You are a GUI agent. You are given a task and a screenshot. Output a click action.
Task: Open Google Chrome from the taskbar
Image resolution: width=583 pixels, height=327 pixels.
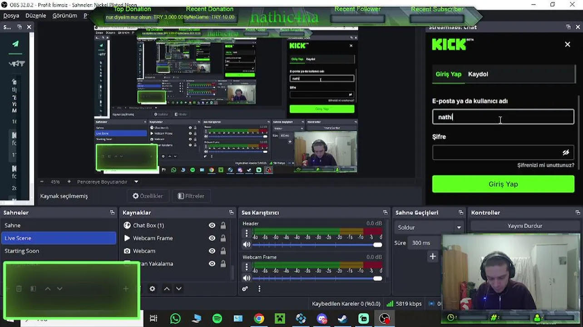(x=259, y=319)
